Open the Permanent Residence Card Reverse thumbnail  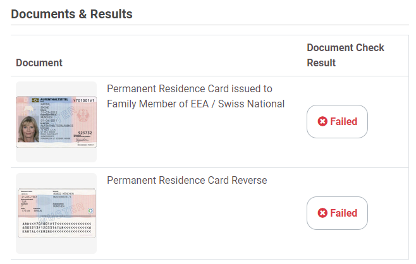pyautogui.click(x=56, y=213)
